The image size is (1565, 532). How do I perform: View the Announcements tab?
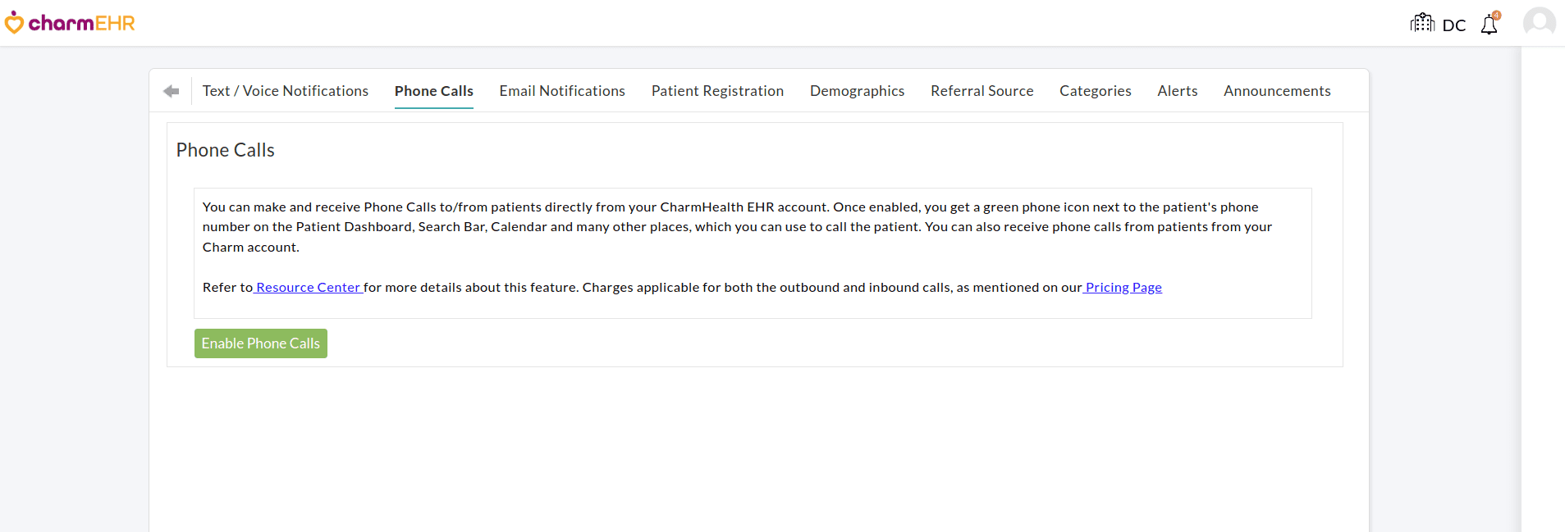click(x=1276, y=91)
